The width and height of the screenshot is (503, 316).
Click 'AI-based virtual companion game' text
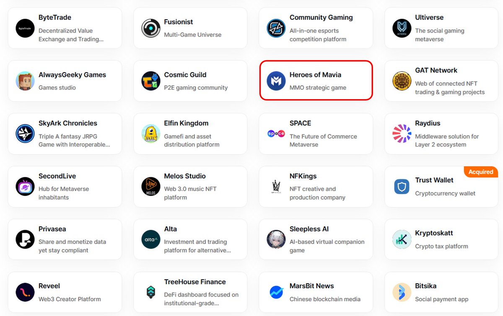[x=327, y=246]
